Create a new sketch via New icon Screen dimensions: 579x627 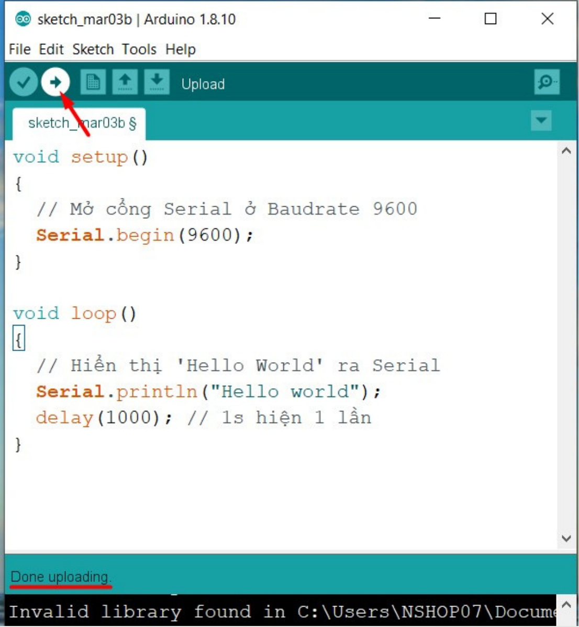tap(93, 82)
